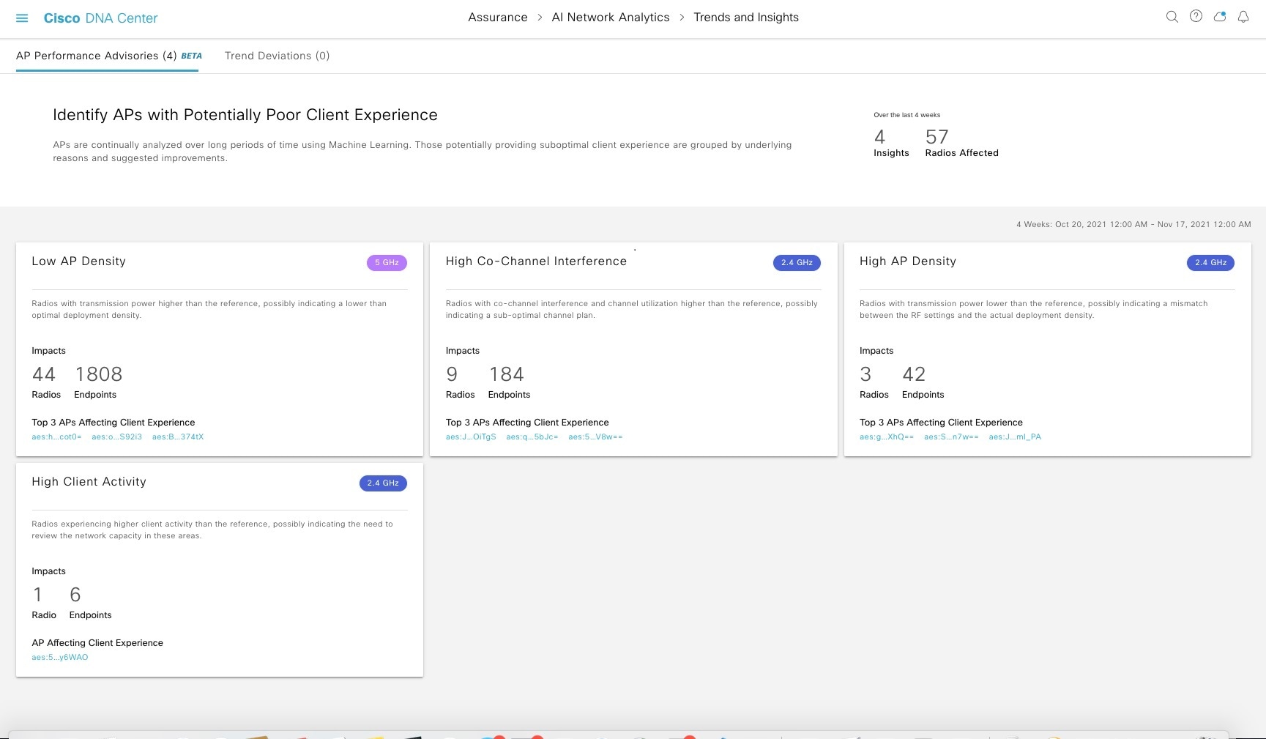The width and height of the screenshot is (1266, 739).
Task: Open top AP aes:J...OiTgS in Co-Channel card
Action: [x=471, y=437]
